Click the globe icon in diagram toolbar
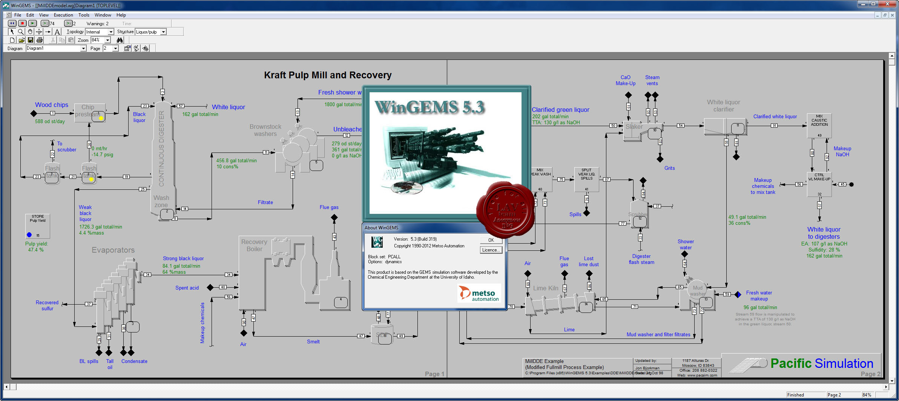The width and height of the screenshot is (899, 401). (136, 48)
